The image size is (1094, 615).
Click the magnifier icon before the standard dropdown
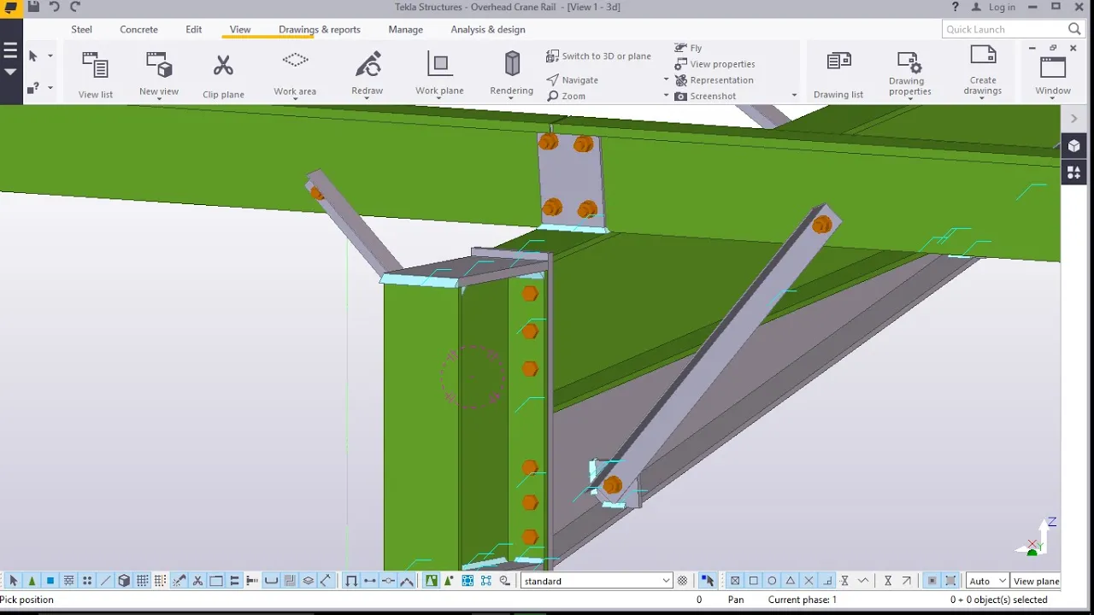tap(505, 581)
